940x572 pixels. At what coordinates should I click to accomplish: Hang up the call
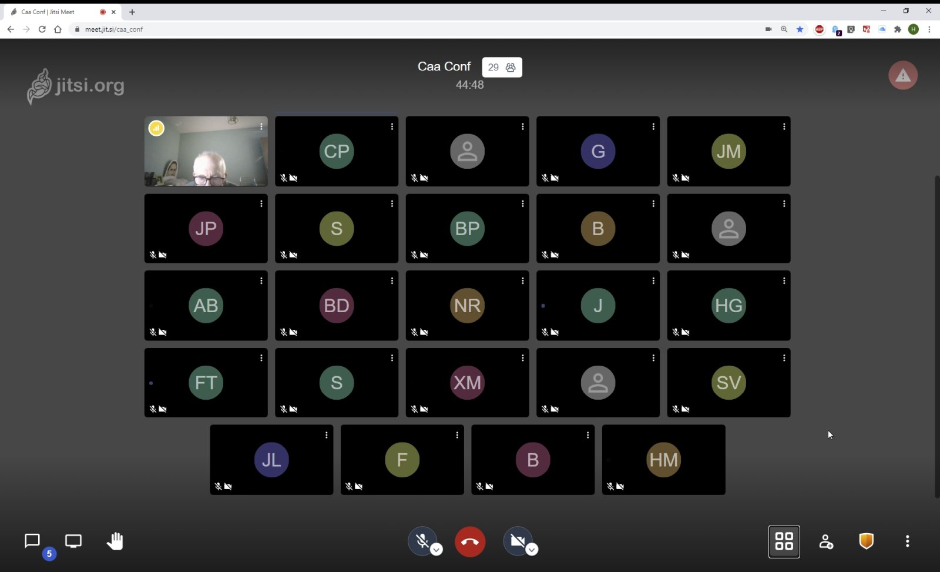click(470, 541)
